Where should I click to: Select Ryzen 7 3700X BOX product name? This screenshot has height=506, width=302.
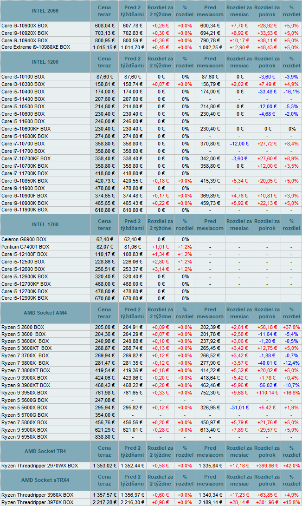25,355
